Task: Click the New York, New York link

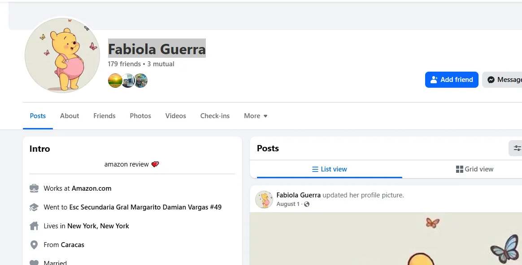Action: pos(98,226)
